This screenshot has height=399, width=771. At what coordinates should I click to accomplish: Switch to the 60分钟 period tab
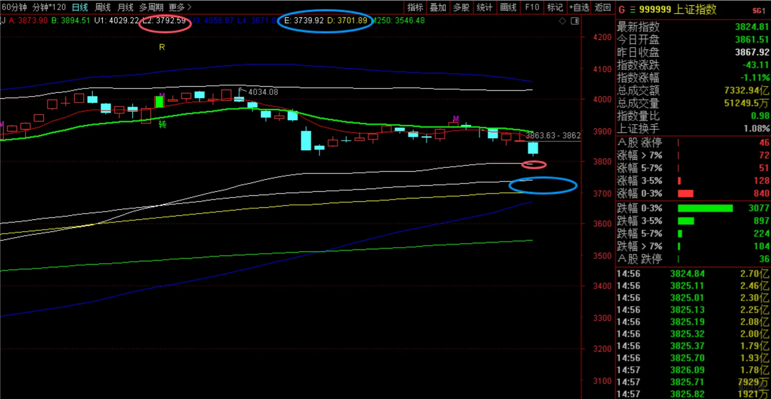(x=14, y=7)
